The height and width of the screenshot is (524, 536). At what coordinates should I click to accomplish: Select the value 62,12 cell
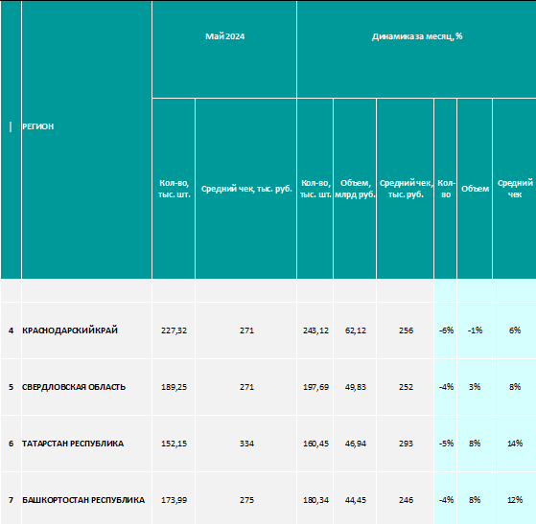355,330
